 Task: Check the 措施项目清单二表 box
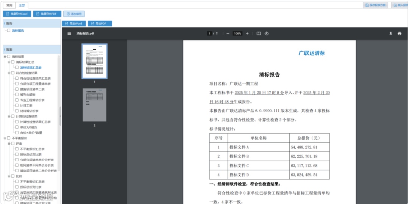(x=17, y=89)
